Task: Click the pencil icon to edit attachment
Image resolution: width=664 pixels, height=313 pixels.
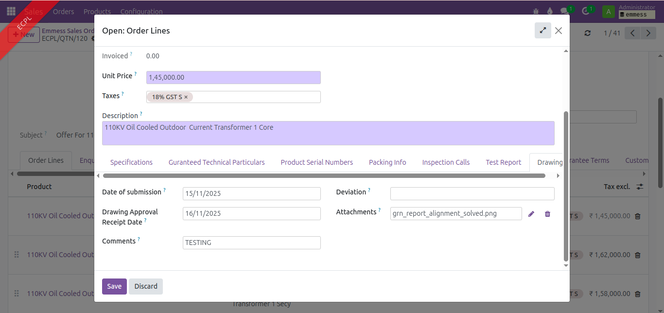Action: coord(531,214)
